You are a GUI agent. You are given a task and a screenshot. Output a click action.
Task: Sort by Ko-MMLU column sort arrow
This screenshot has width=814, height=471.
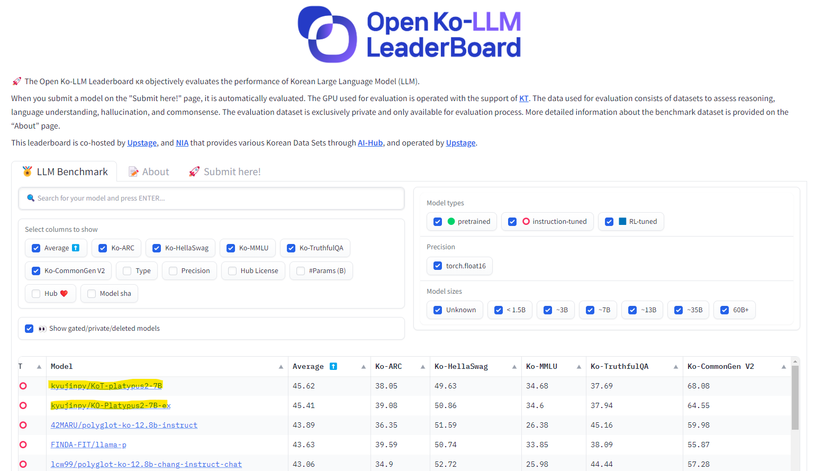tap(579, 367)
